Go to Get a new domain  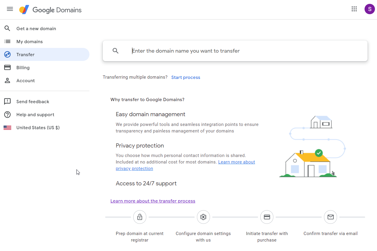point(36,29)
